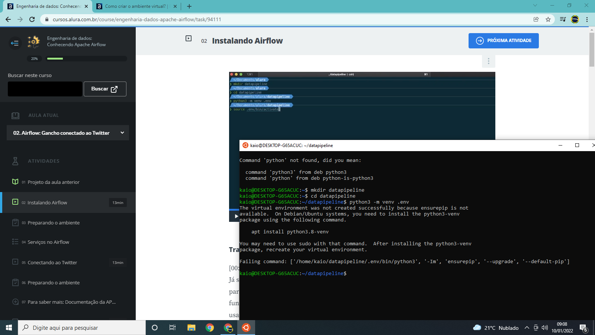Open the Chrome three-dot menu

tap(587, 19)
